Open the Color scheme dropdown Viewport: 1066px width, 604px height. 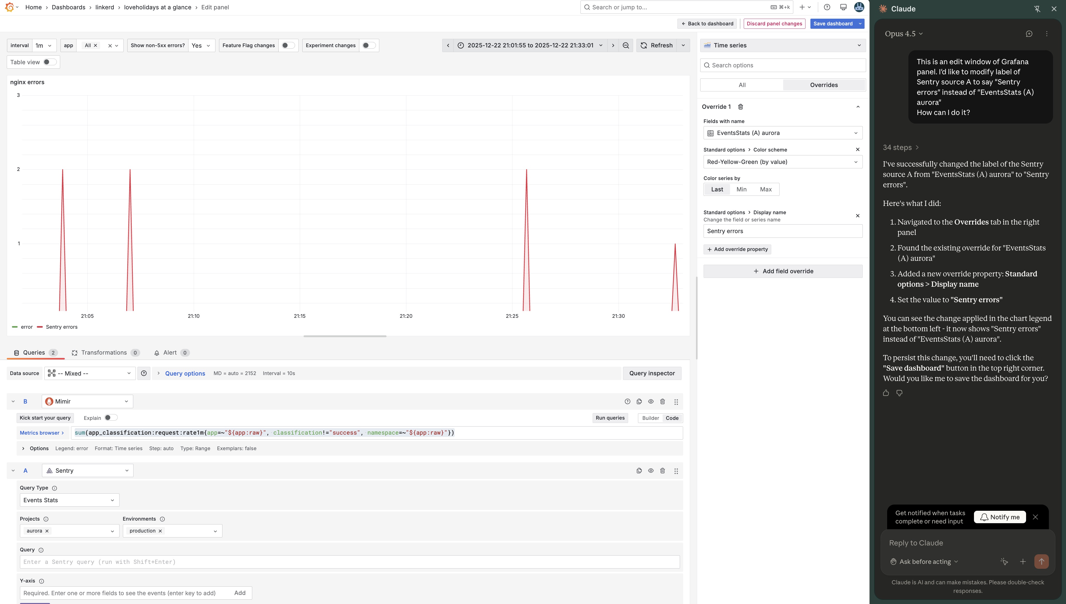[x=782, y=162]
